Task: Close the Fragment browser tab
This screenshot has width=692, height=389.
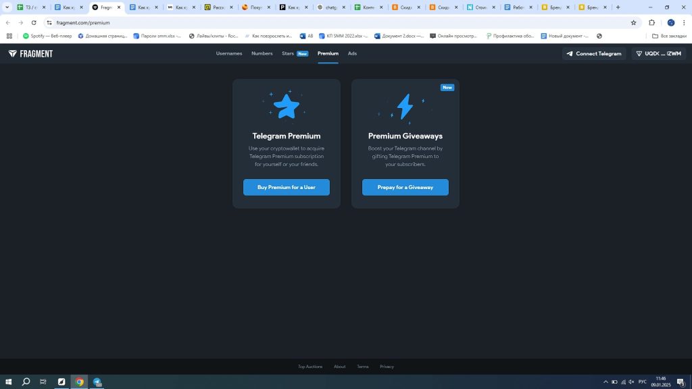Action: pyautogui.click(x=119, y=7)
